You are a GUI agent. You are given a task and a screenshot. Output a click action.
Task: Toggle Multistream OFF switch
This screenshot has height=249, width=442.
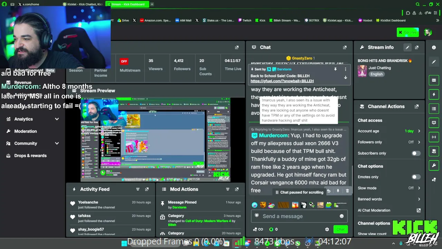coord(124,61)
